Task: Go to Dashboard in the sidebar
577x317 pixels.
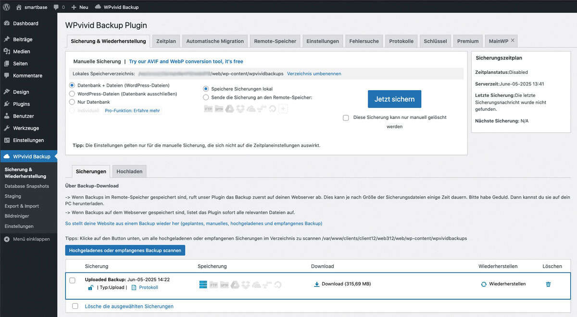Action: tap(25, 23)
